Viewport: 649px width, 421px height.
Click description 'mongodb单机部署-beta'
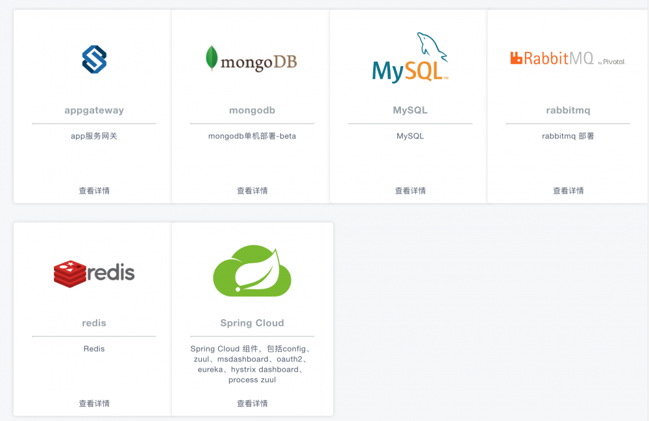[x=252, y=136]
